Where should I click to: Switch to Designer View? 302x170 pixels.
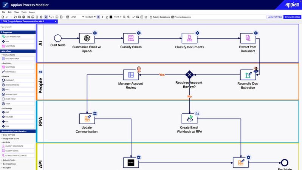(293, 17)
